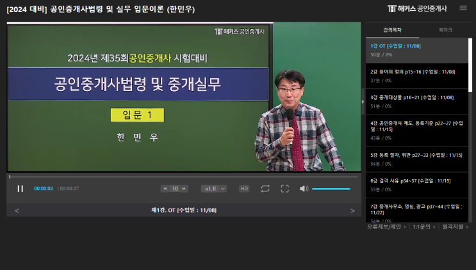Image resolution: width=476 pixels, height=270 pixels.
Task: Rewind 10 seconds with the back arrows
Action: 165,189
